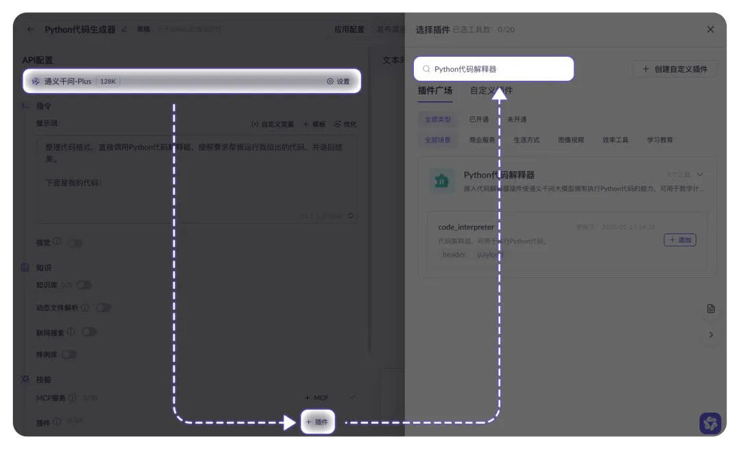The width and height of the screenshot is (740, 449).
Task: Click 创建自定义插件 button
Action: tap(674, 69)
